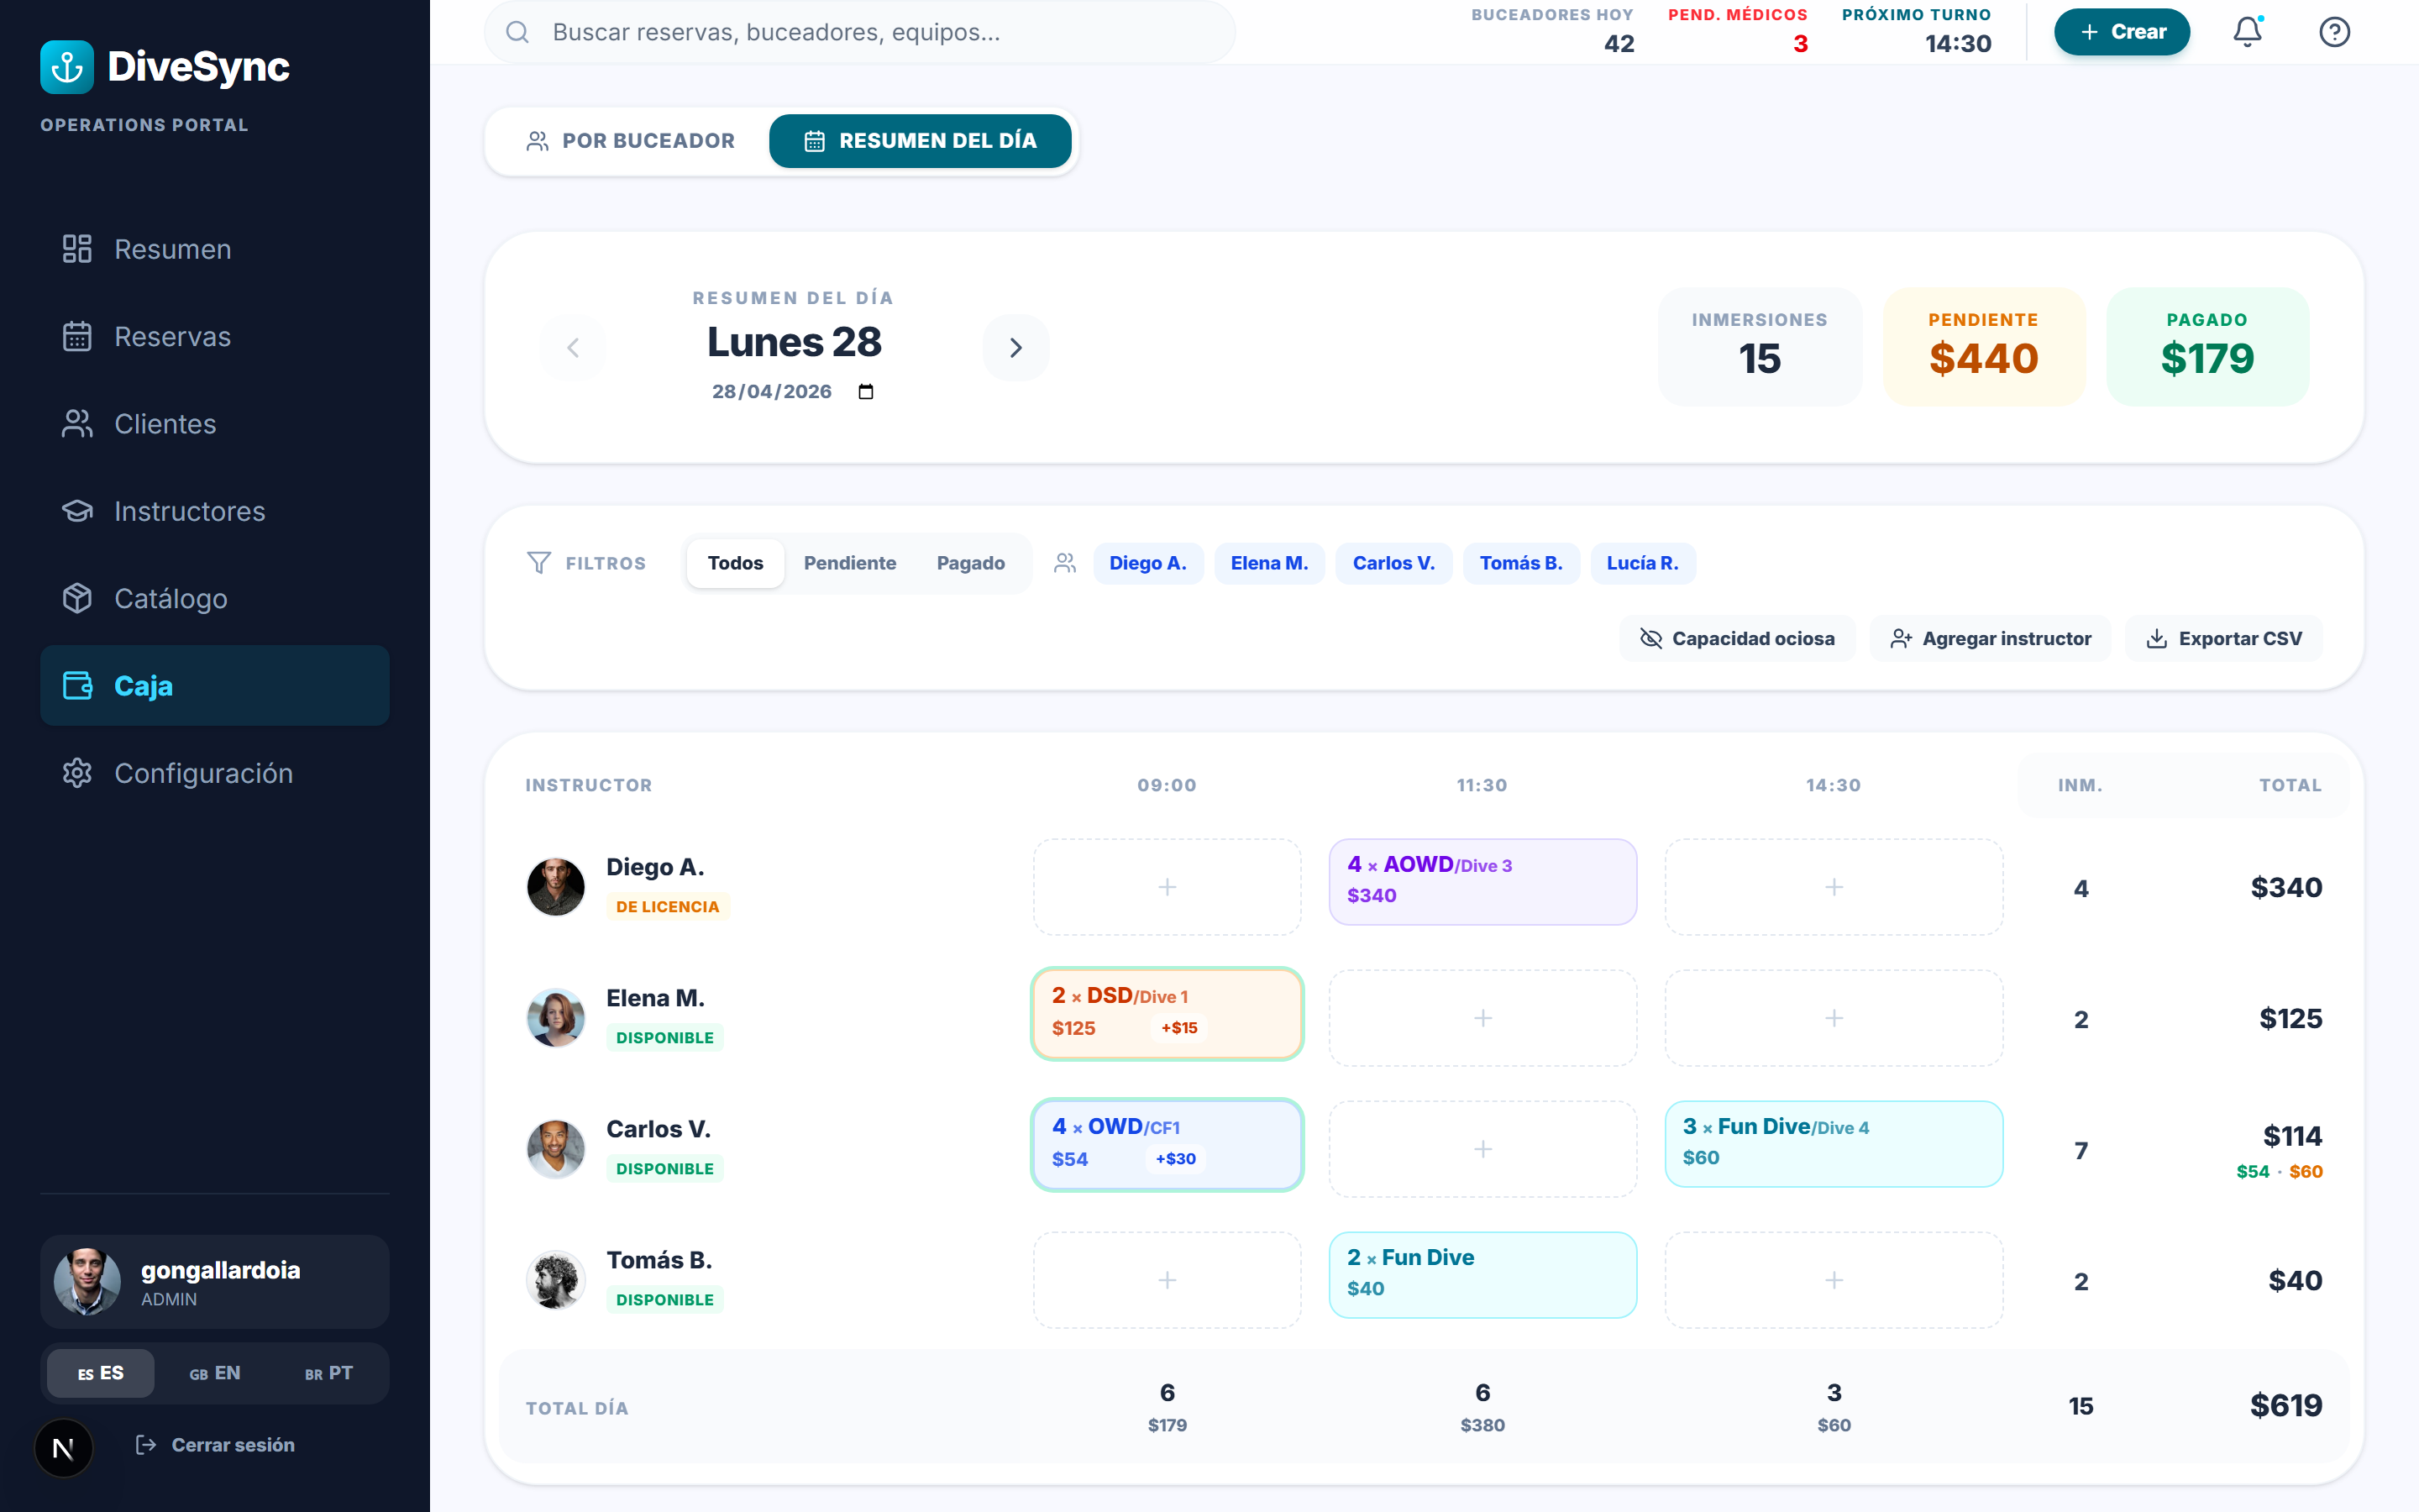Click the round N badge icon
The height and width of the screenshot is (1512, 2419).
pos(64,1448)
